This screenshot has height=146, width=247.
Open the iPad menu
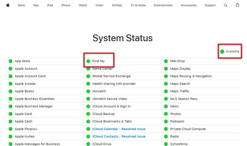[x=50, y=5]
